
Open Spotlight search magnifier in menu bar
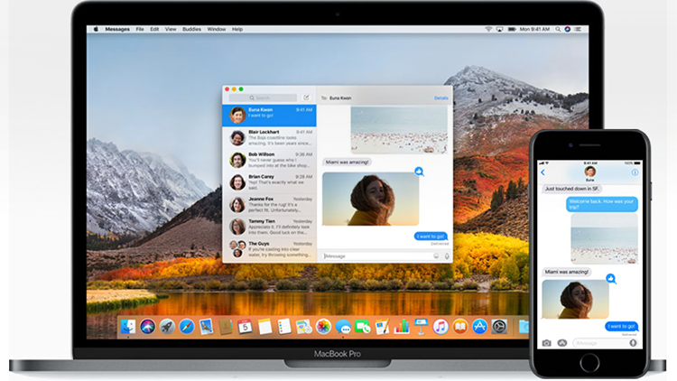tap(558, 30)
